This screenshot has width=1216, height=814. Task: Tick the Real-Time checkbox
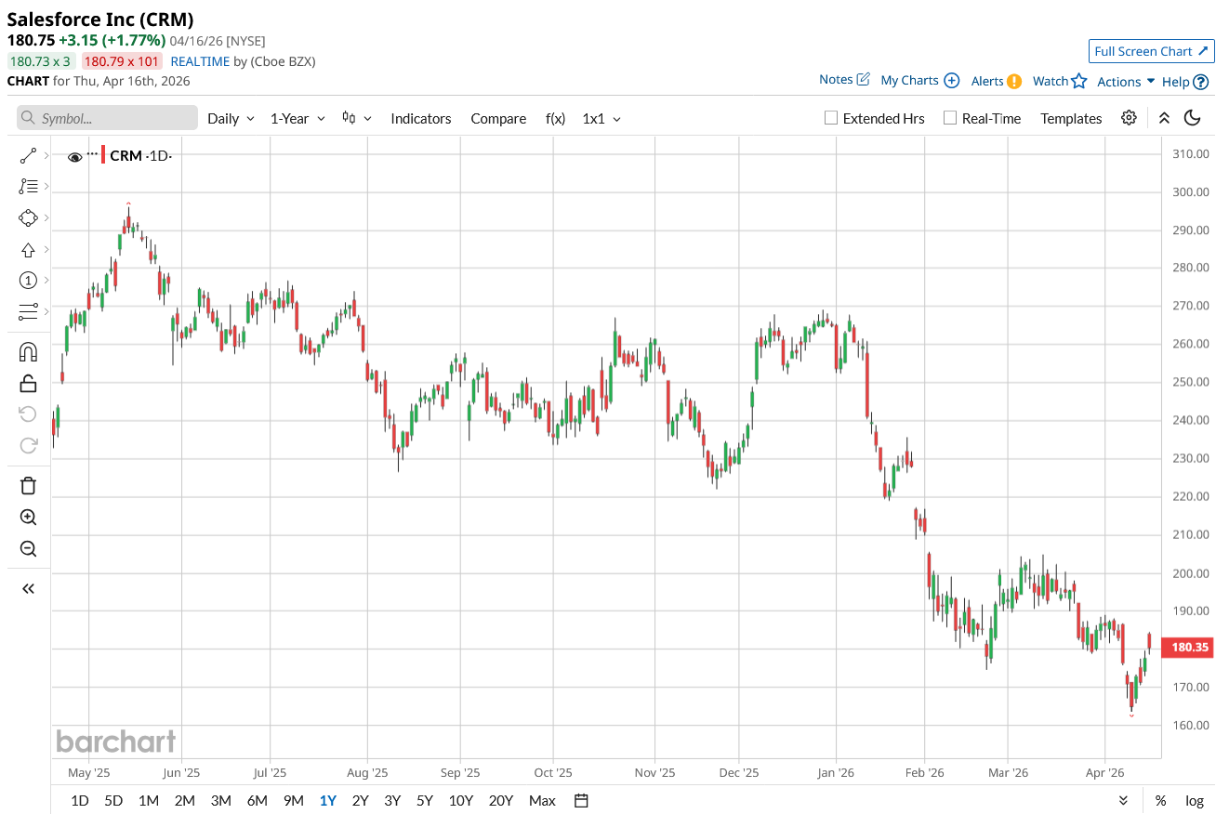[950, 118]
